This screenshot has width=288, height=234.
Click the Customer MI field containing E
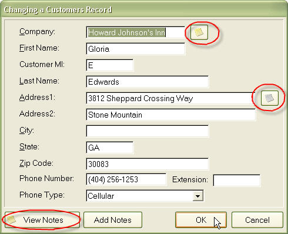[x=110, y=65]
